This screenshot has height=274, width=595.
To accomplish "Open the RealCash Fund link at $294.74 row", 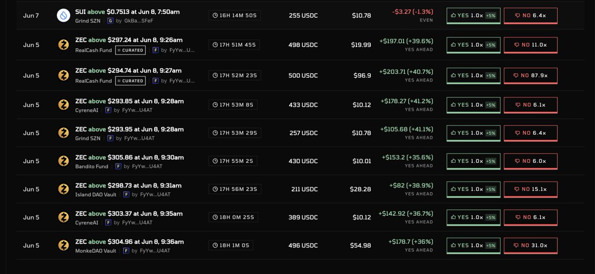I will pos(94,81).
